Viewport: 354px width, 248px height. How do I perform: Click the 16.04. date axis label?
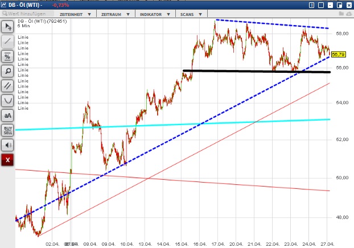click(200, 244)
